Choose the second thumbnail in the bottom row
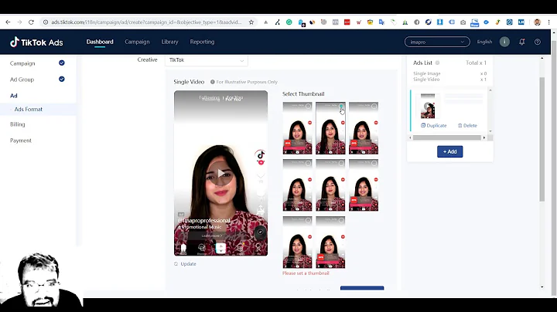 pyautogui.click(x=330, y=242)
